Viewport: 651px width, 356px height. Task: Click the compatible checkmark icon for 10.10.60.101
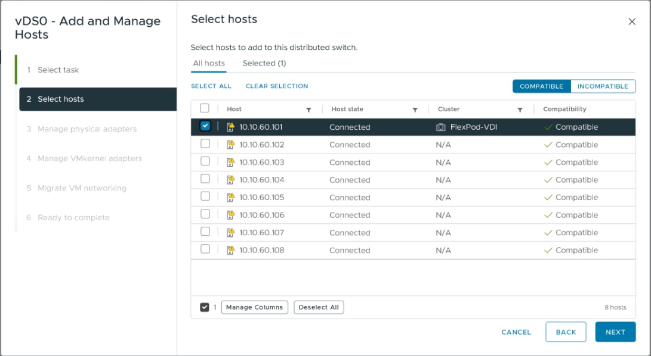548,127
